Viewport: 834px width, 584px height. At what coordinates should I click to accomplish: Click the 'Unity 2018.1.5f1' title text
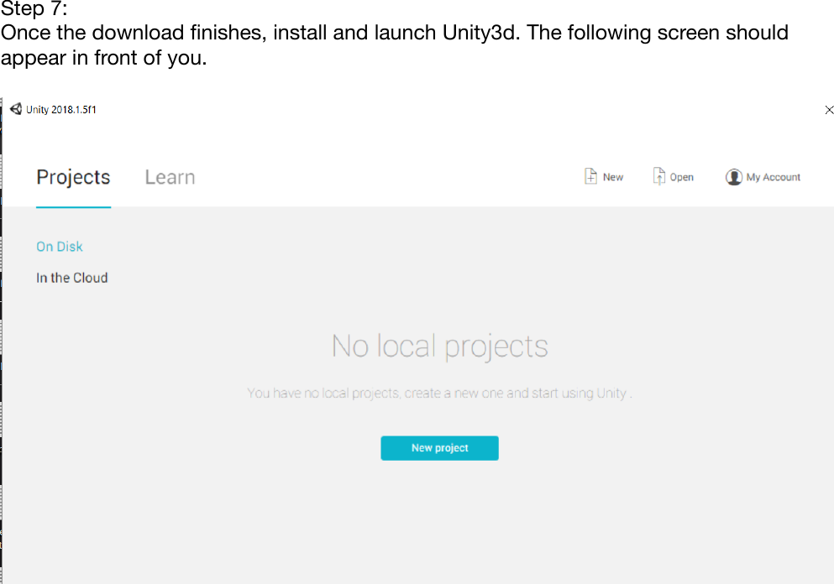pyautogui.click(x=61, y=109)
